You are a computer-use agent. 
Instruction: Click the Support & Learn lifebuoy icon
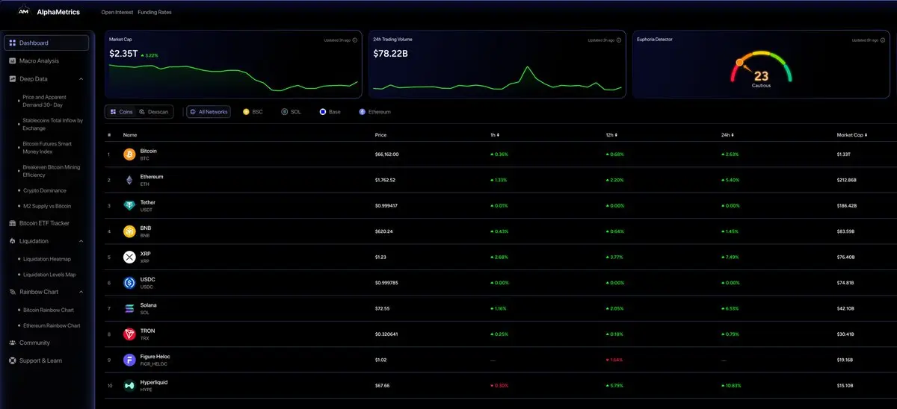pyautogui.click(x=13, y=360)
